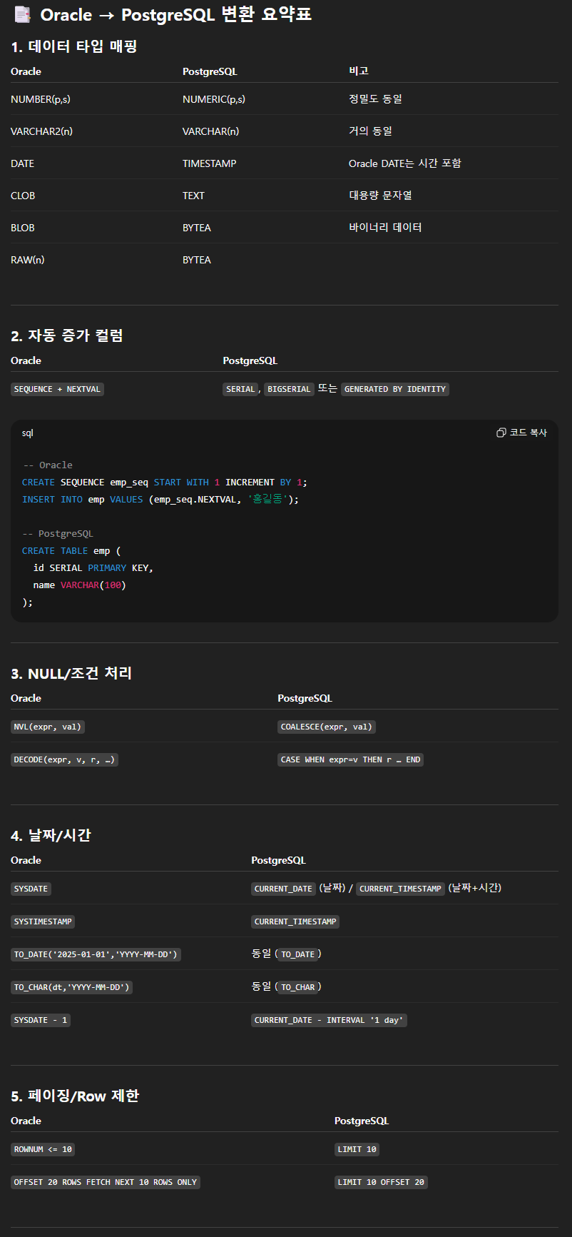Image resolution: width=572 pixels, height=1237 pixels.
Task: Click the id SERIAL PRIMARY KEY line
Action: point(93,567)
